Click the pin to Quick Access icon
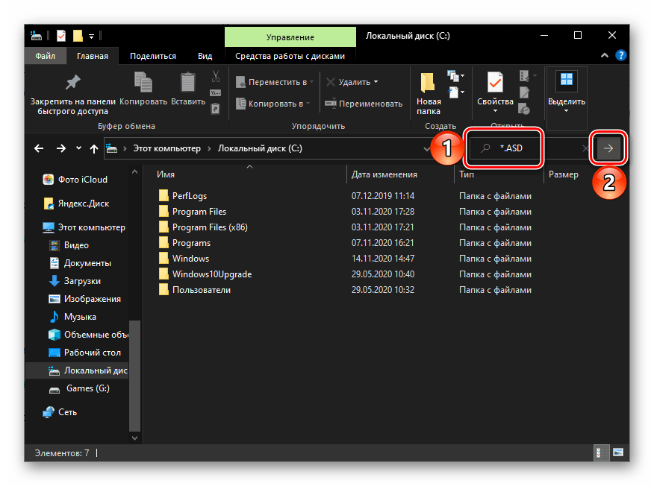The image size is (654, 486). pos(72,83)
